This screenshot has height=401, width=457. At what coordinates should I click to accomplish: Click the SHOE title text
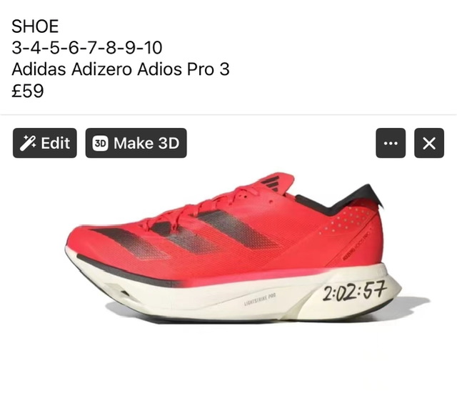(x=35, y=26)
